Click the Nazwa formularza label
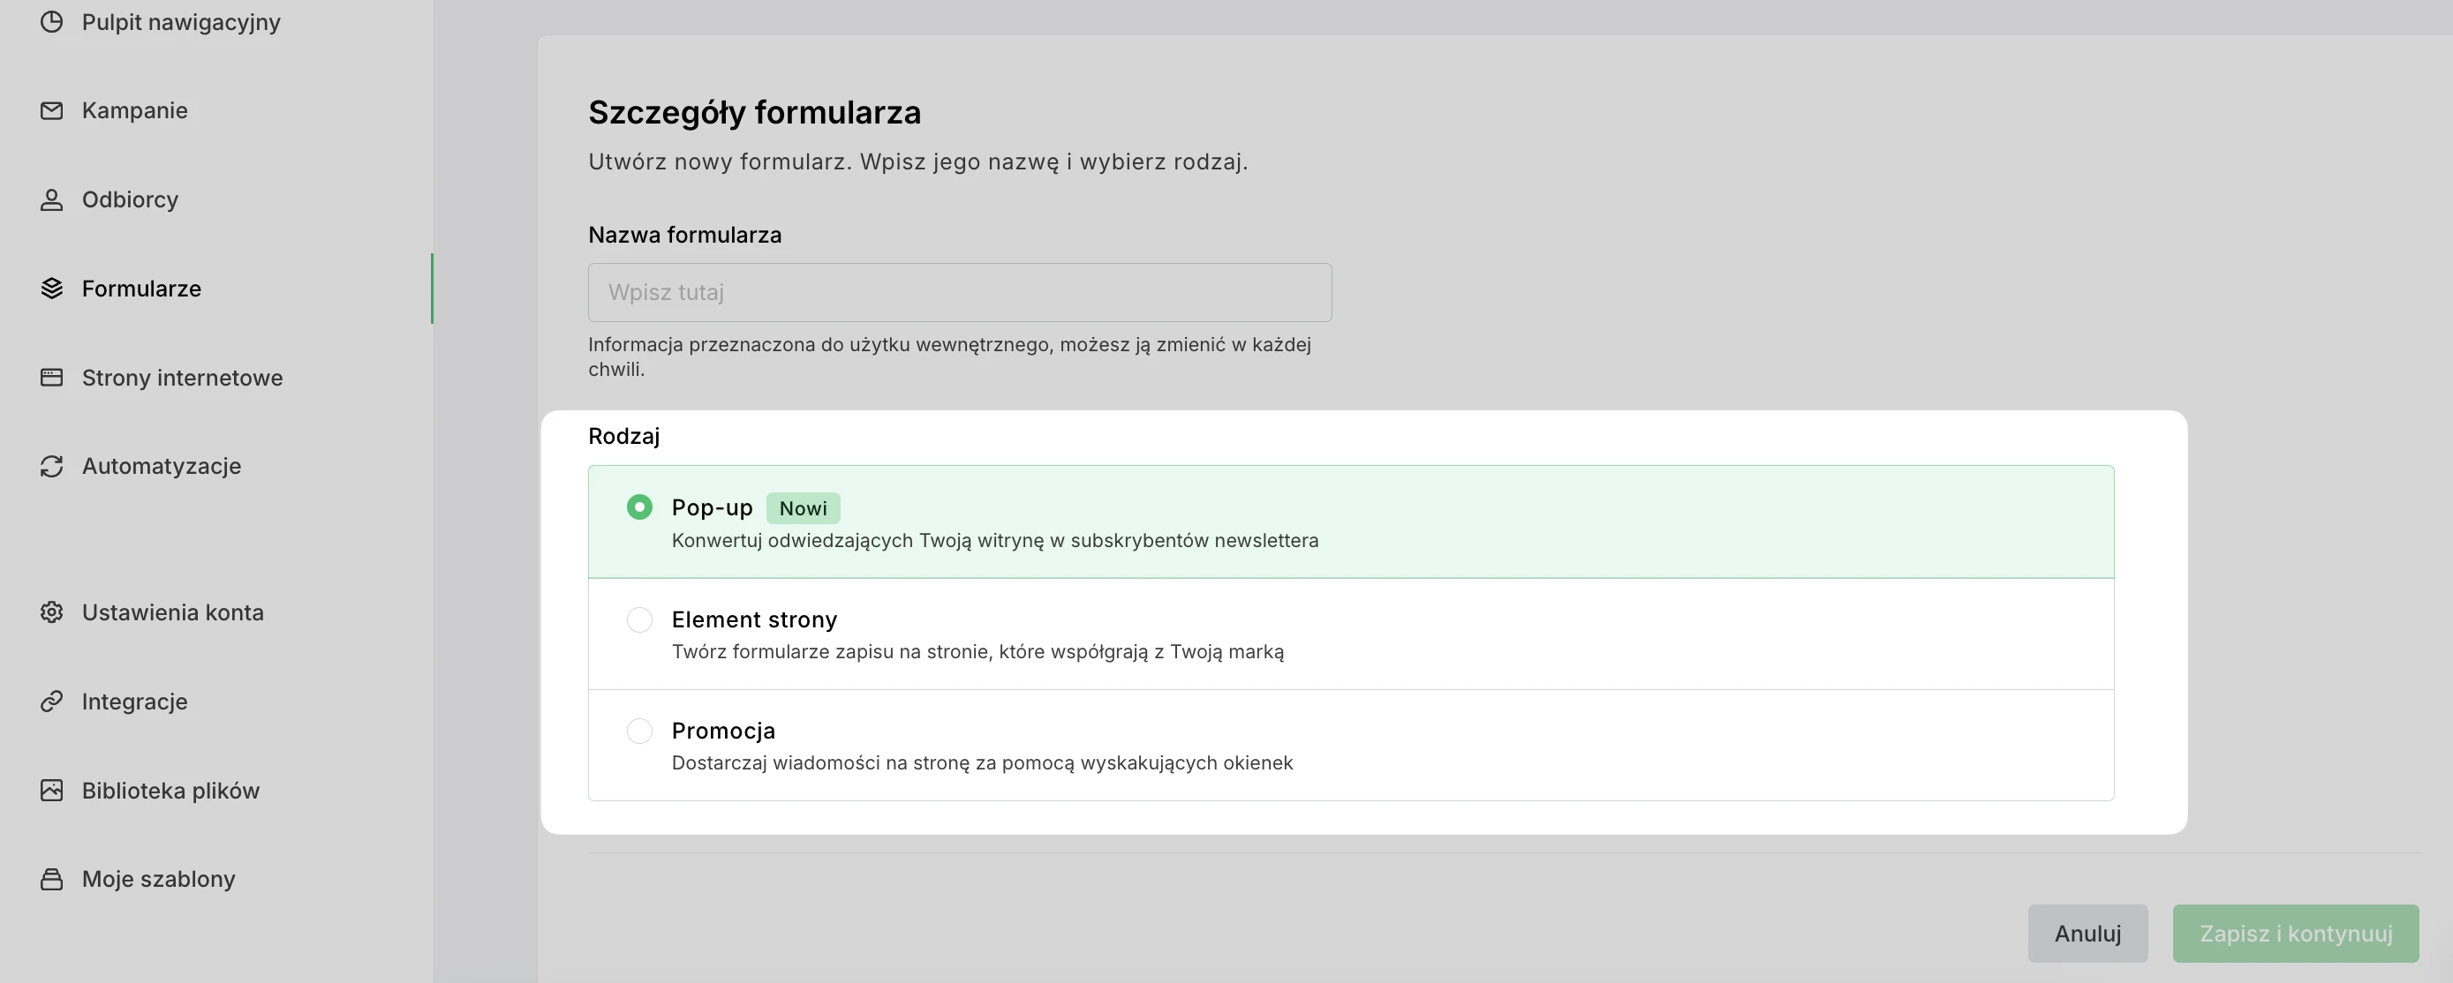2453x983 pixels. [684, 235]
